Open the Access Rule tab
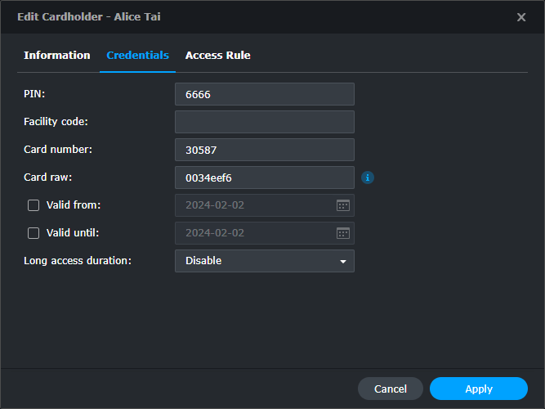The image size is (545, 409). (218, 56)
